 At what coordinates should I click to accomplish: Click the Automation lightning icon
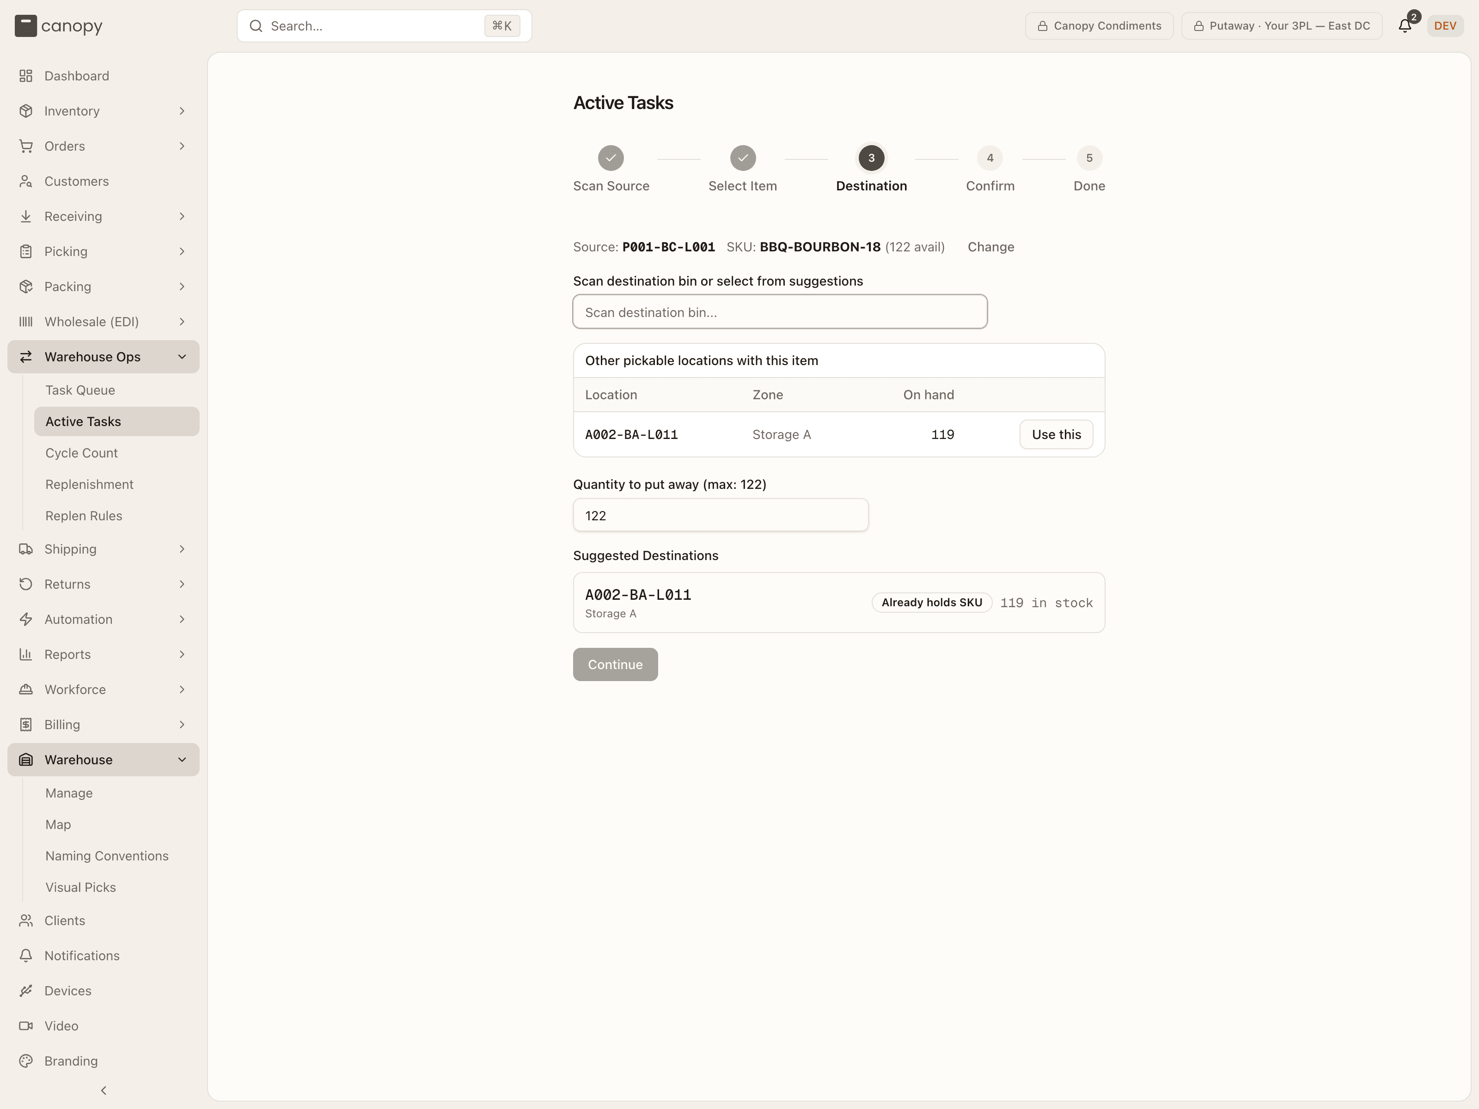point(26,619)
